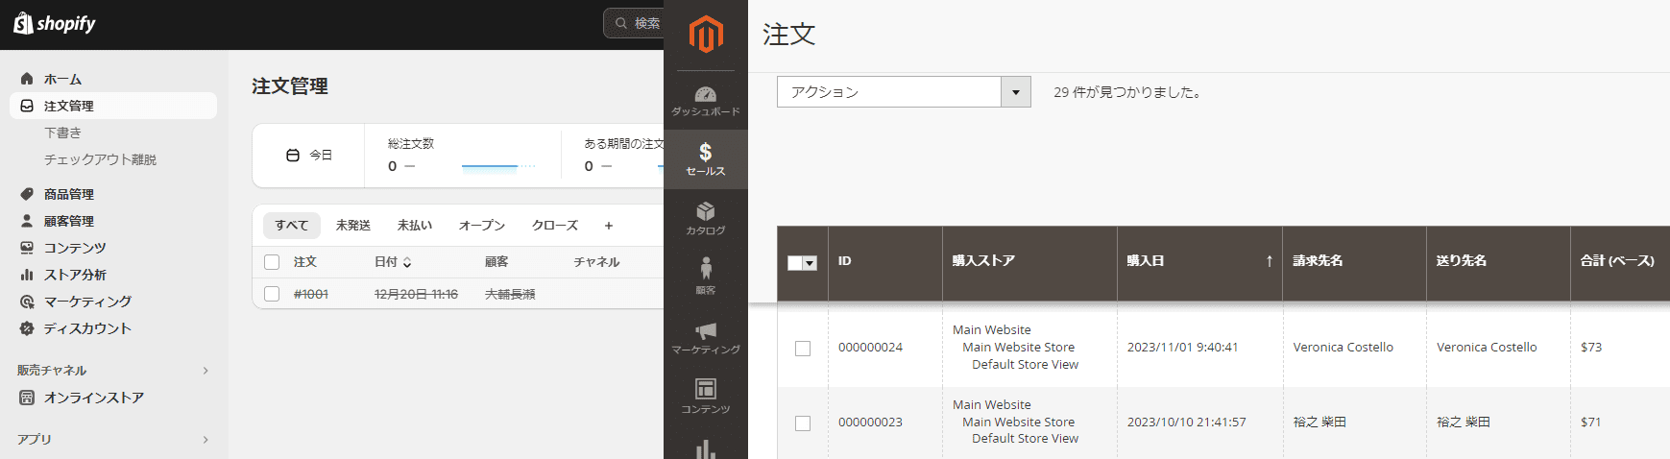1670x459 pixels.
Task: Click the Shopify 検索 search field
Action: (638, 23)
